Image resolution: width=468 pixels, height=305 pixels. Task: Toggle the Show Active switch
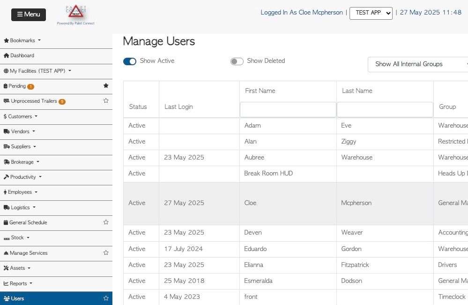(x=130, y=61)
